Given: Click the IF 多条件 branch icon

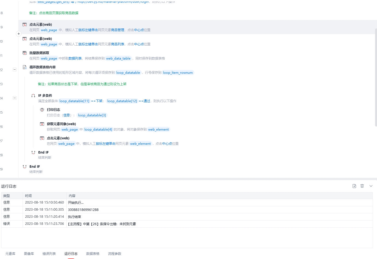Looking at the screenshot, I should (33, 96).
